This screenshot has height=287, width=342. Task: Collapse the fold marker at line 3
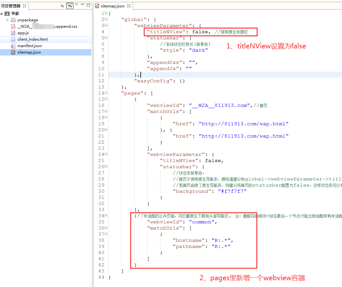(x=106, y=26)
